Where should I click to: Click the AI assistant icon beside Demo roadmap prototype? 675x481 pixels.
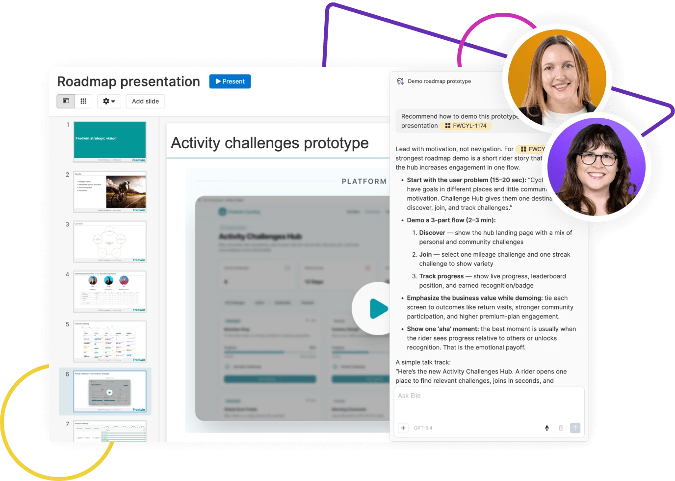coord(400,81)
